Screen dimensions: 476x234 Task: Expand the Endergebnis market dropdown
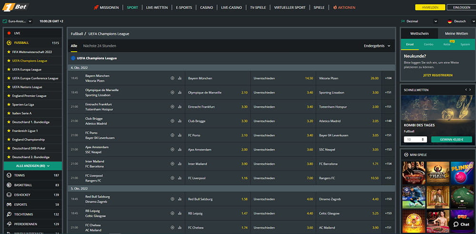[377, 46]
